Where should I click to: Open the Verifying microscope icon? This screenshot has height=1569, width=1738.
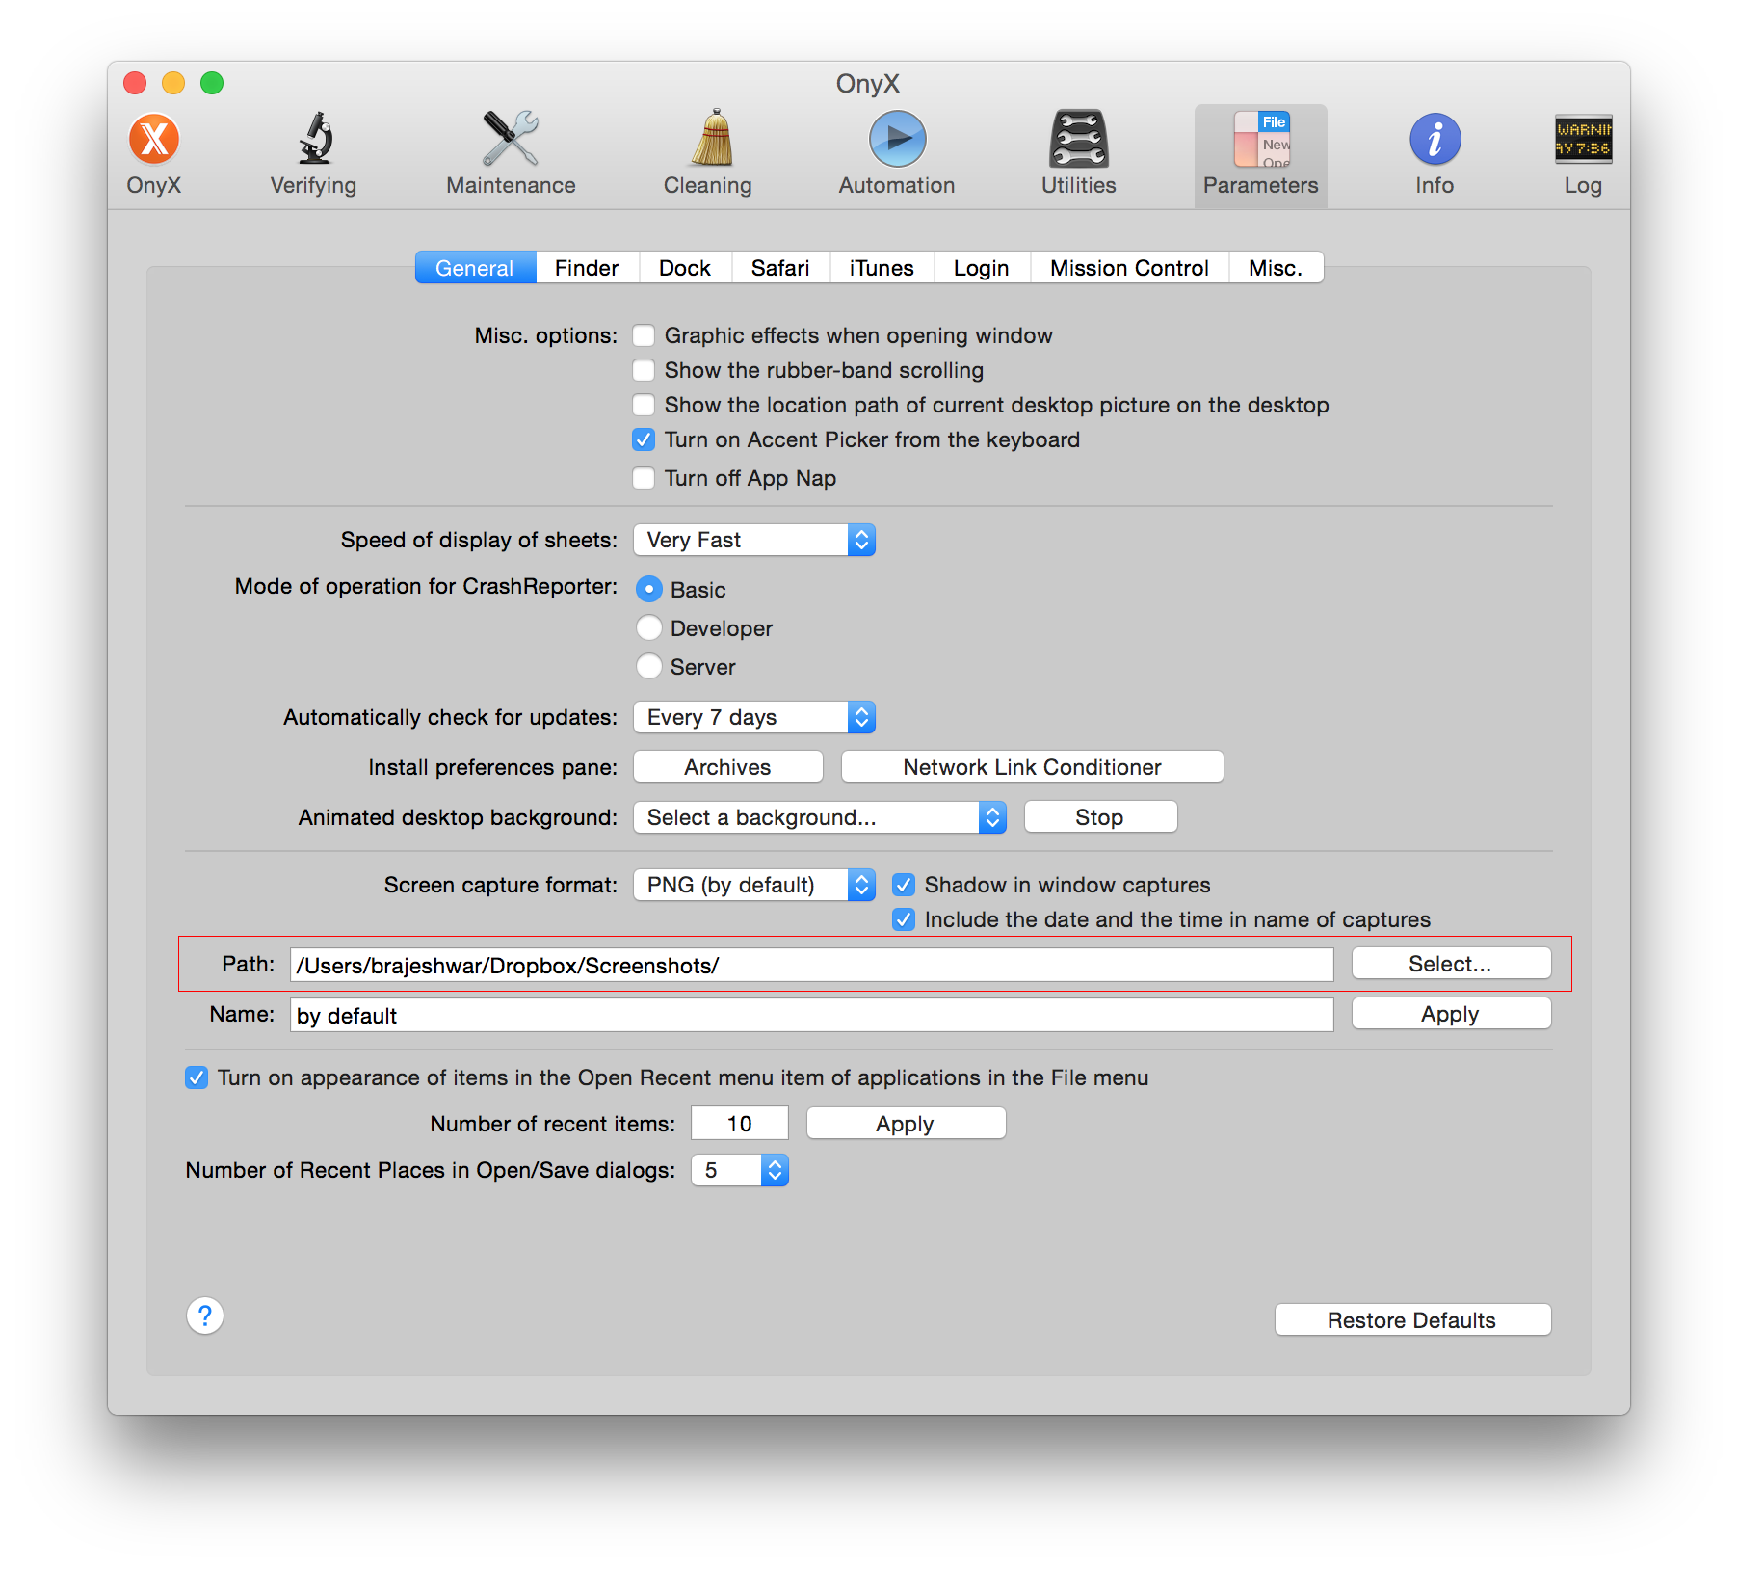313,141
